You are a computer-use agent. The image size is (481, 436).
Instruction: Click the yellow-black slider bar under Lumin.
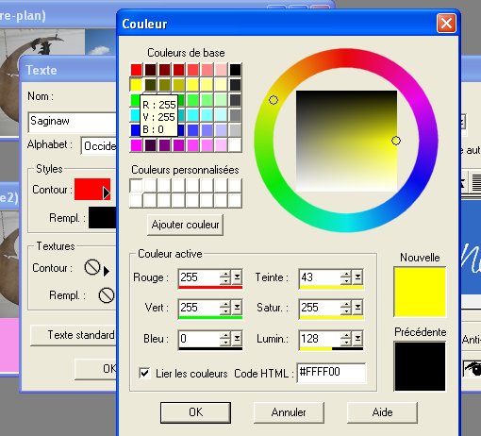331,348
